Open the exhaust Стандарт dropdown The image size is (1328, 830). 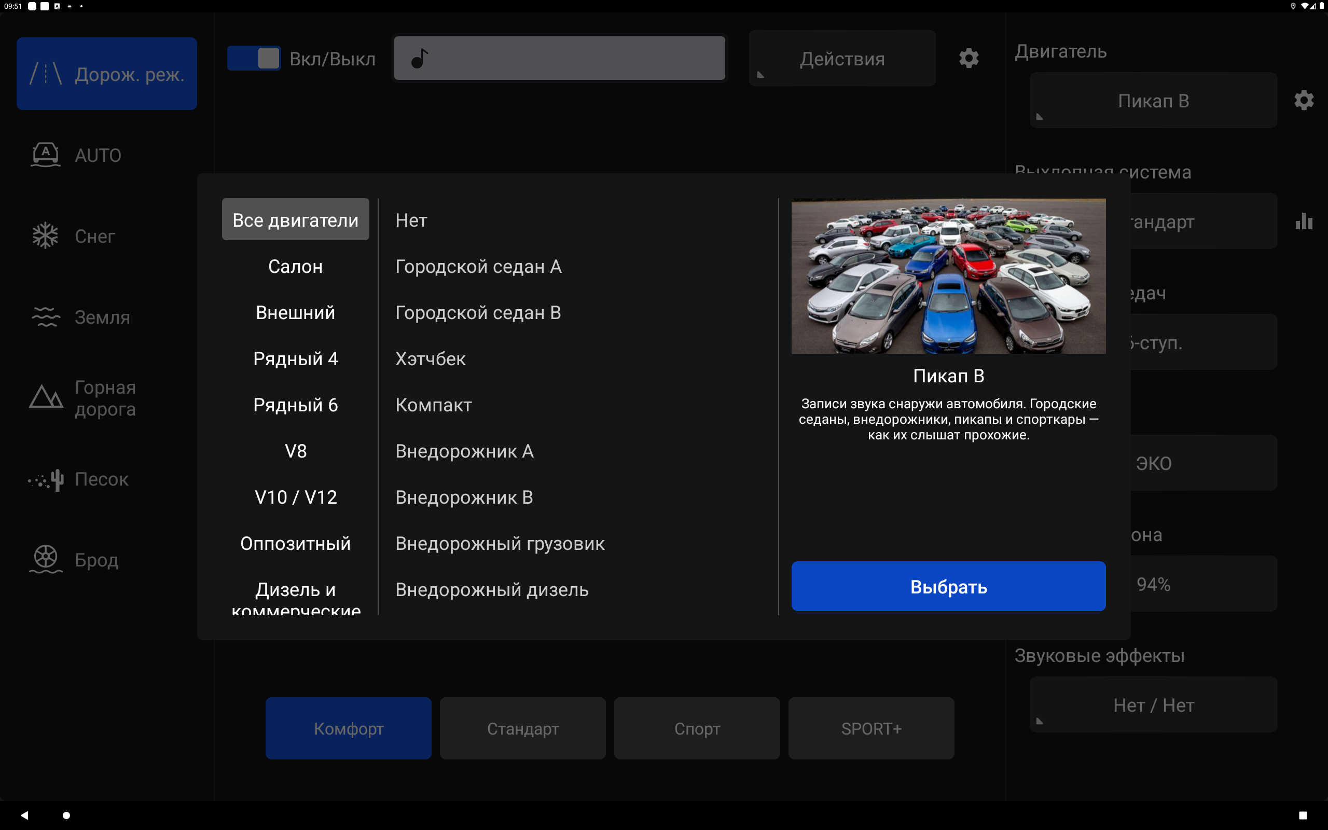click(1203, 221)
